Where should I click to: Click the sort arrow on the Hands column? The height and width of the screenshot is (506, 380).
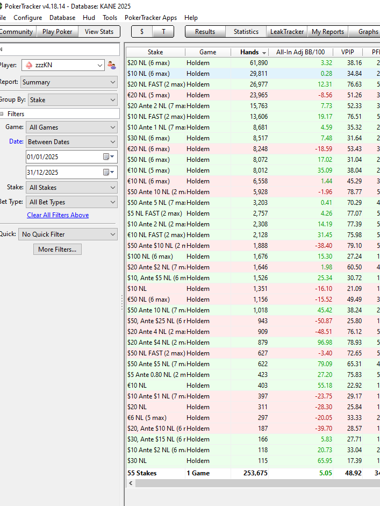tap(264, 53)
